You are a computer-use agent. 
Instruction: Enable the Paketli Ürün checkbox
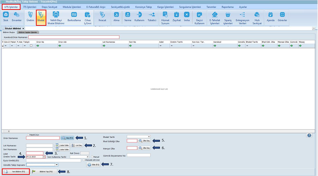coord(28,135)
